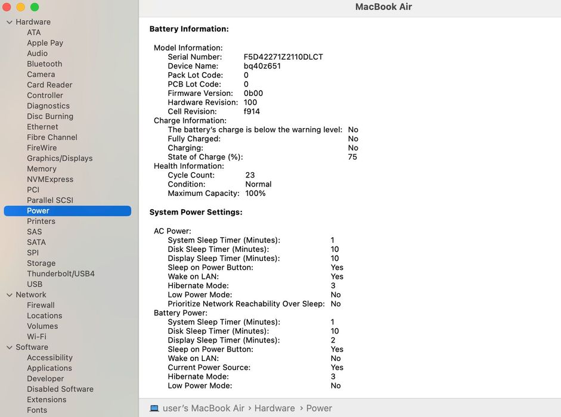Click the Battery Information heading
The width and height of the screenshot is (561, 417).
(x=189, y=29)
